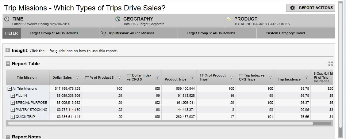Open the Report Actions button

pyautogui.click(x=311, y=8)
